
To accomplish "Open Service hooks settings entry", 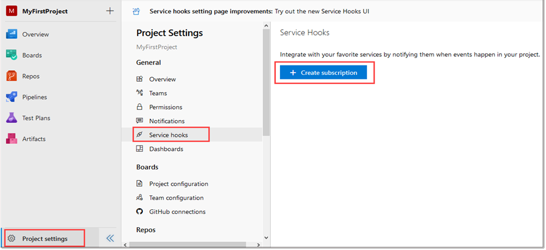I will tap(168, 135).
